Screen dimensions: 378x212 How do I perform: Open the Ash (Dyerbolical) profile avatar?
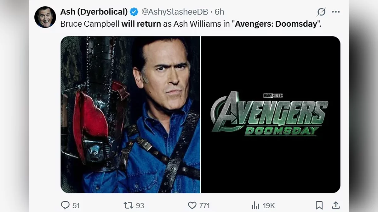tap(45, 17)
